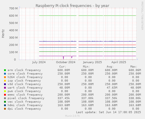Click the 'core clock frequency' legend label

coord(25,74)
